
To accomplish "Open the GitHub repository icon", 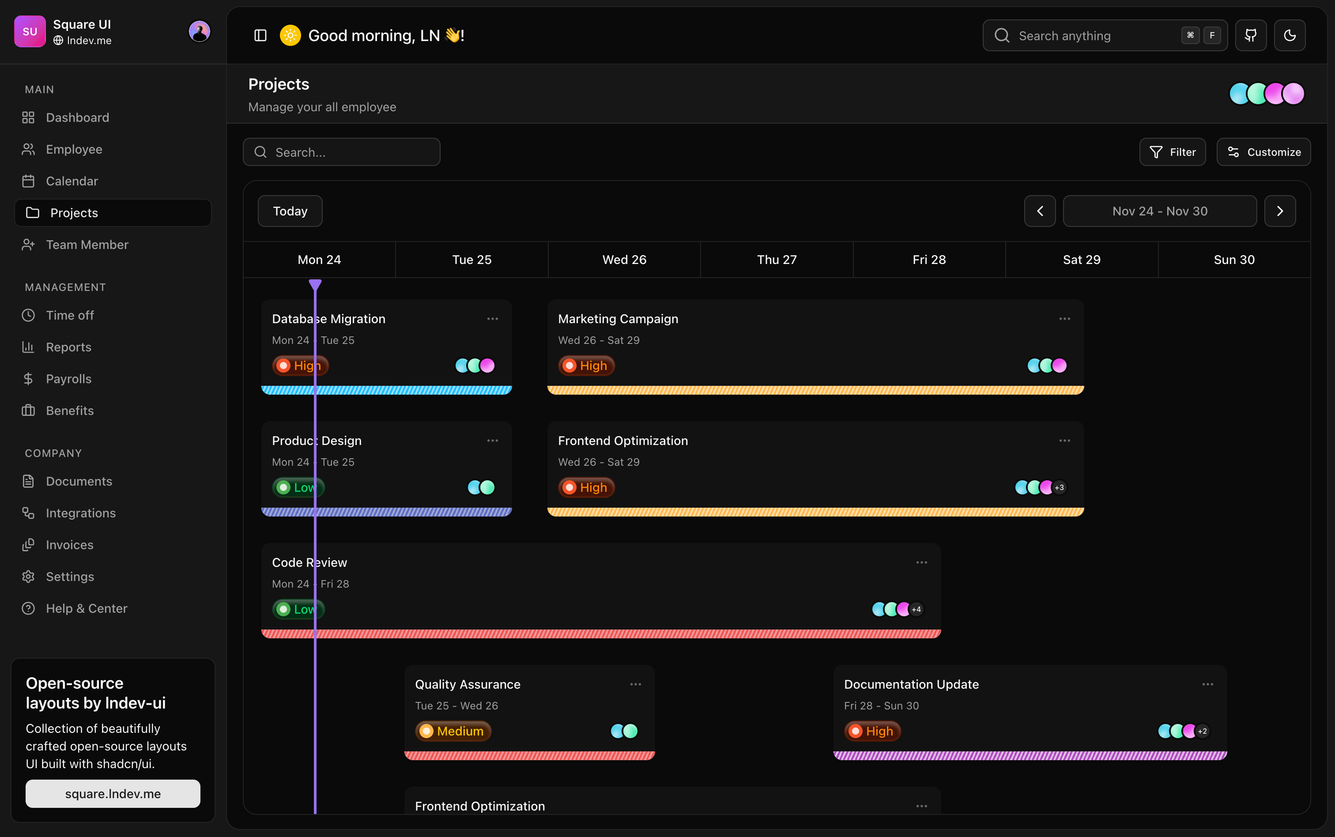I will click(1250, 35).
